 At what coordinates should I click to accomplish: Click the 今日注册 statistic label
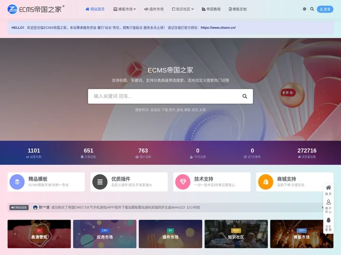(x=197, y=157)
